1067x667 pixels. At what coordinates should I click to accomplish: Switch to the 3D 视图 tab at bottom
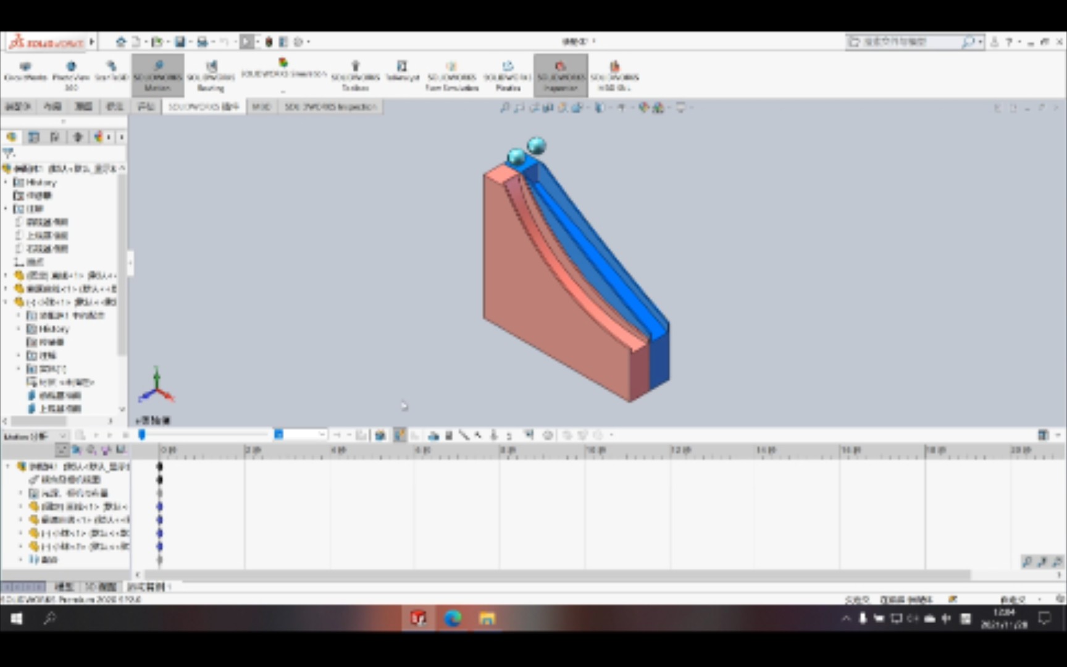tap(101, 586)
